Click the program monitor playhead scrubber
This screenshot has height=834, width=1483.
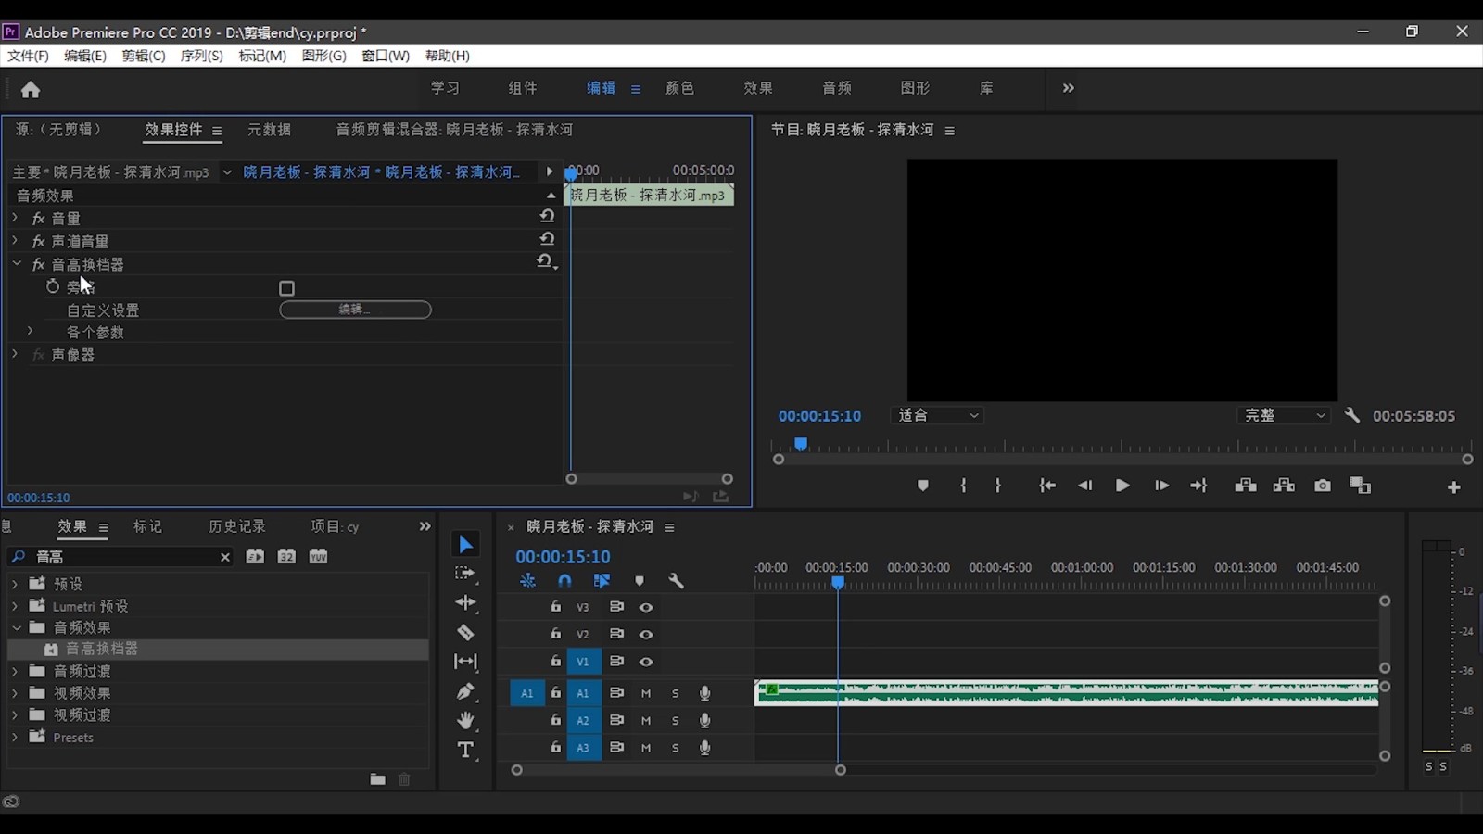801,445
